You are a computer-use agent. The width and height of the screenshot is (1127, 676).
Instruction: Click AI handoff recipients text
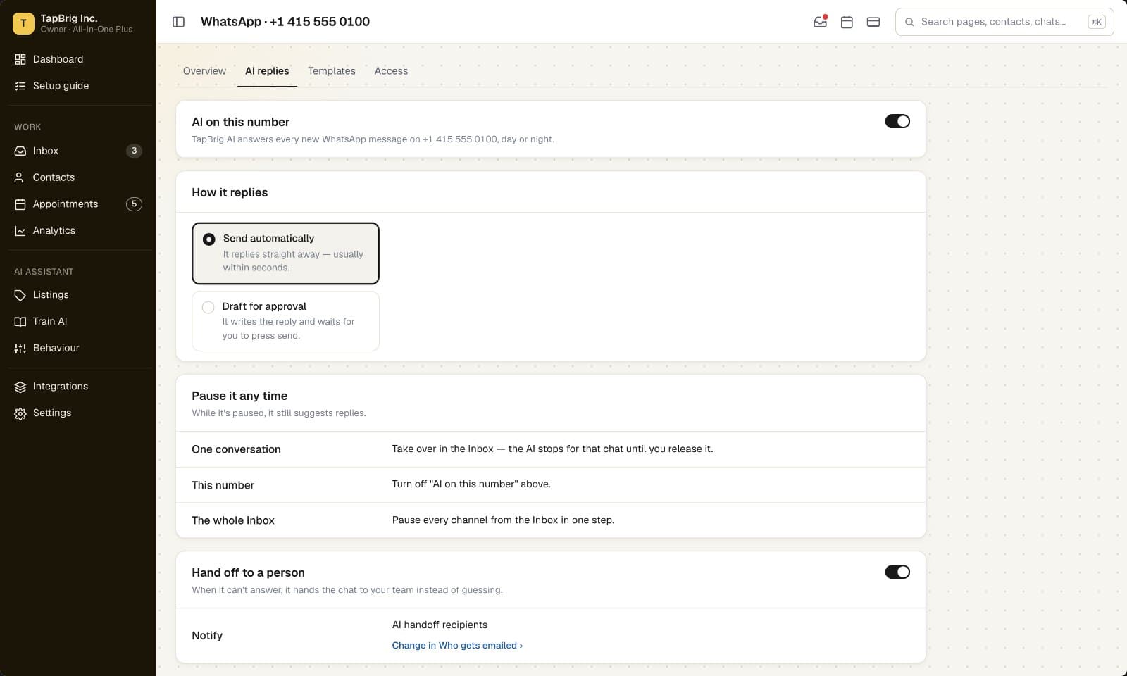point(440,625)
